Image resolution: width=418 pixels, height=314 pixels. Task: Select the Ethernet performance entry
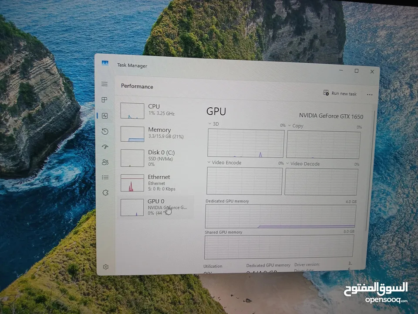pos(157,183)
